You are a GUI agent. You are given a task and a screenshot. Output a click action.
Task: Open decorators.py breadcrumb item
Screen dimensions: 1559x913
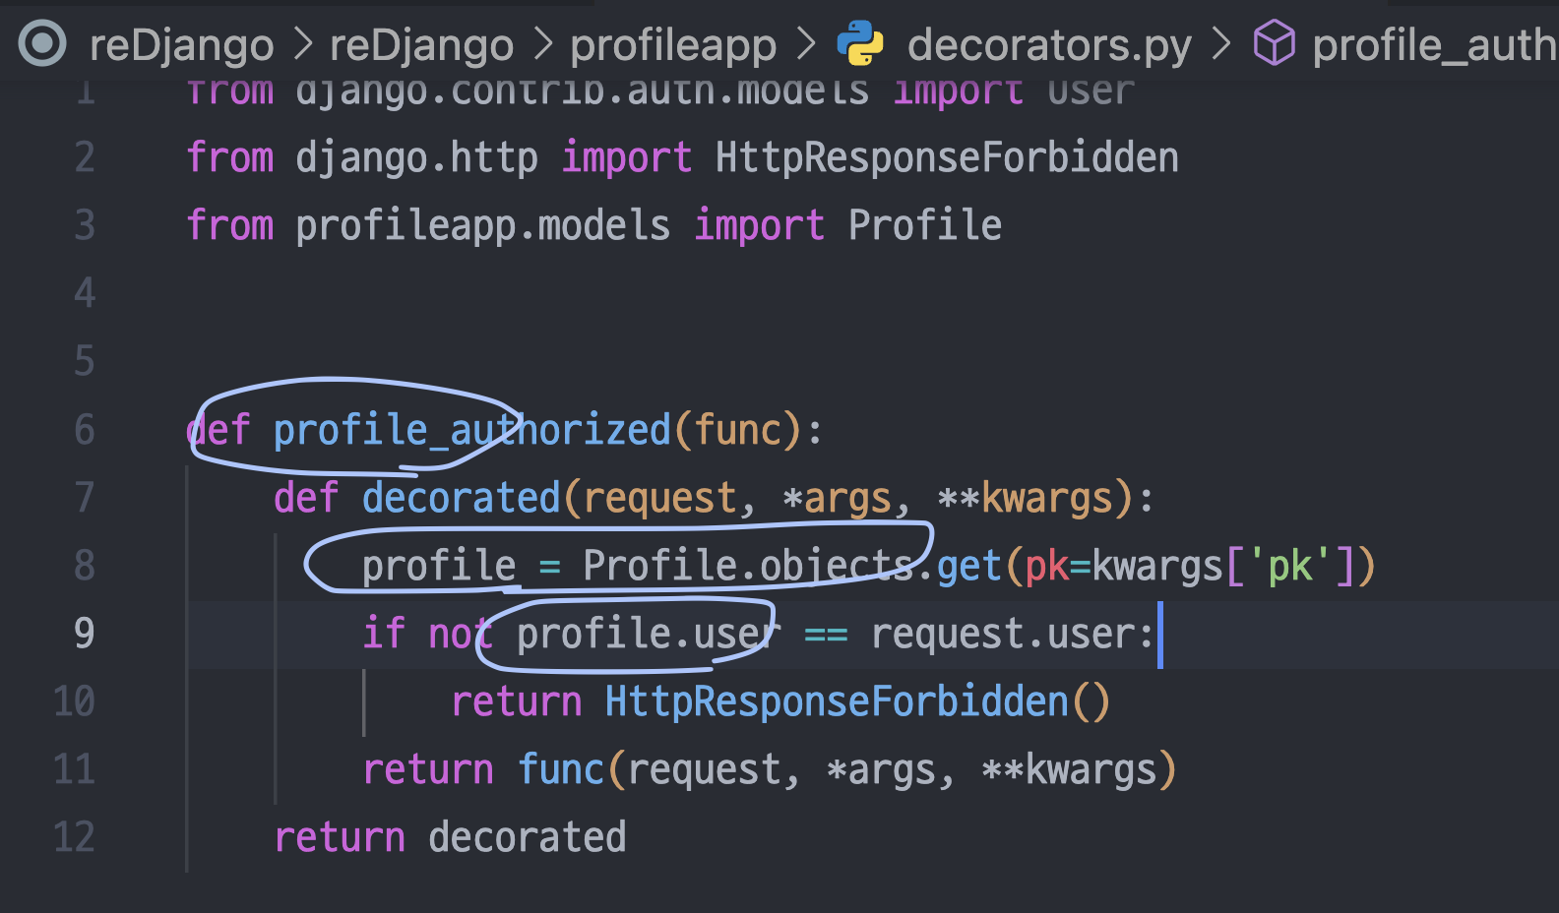click(1049, 45)
